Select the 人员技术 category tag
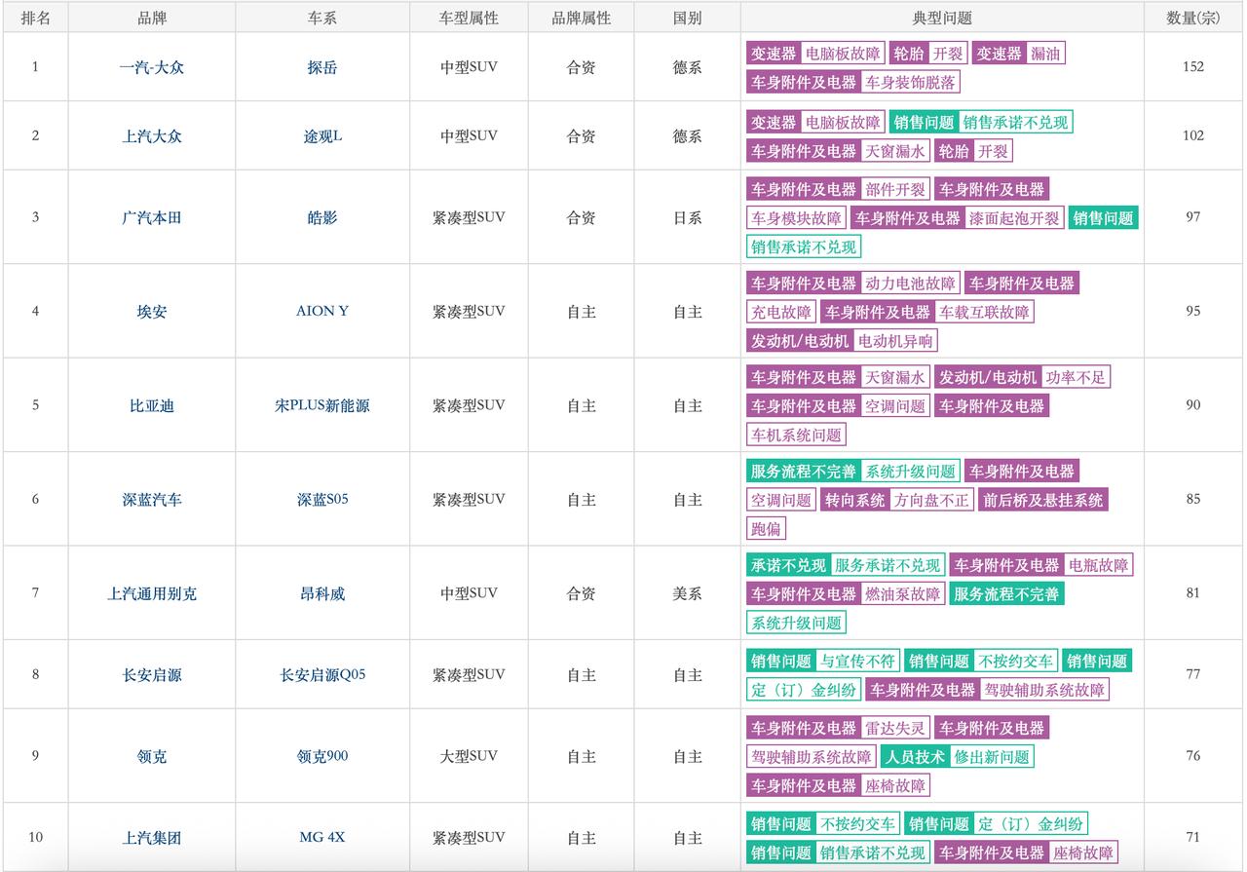Image resolution: width=1247 pixels, height=872 pixels. coord(915,757)
